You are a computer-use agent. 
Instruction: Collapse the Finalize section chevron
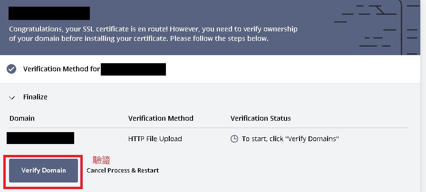12,97
